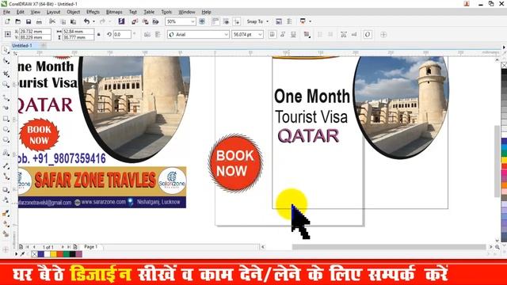
Task: Click the Application Launcher icon
Action: pos(303,21)
